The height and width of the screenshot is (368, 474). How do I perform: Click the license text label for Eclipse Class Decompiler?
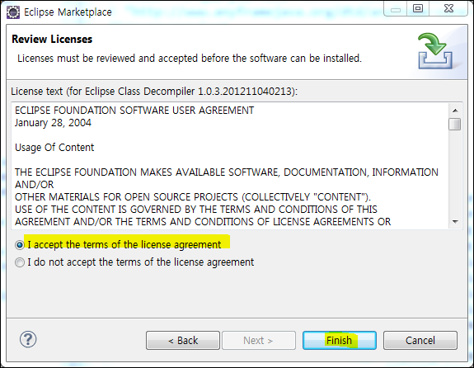tap(154, 92)
